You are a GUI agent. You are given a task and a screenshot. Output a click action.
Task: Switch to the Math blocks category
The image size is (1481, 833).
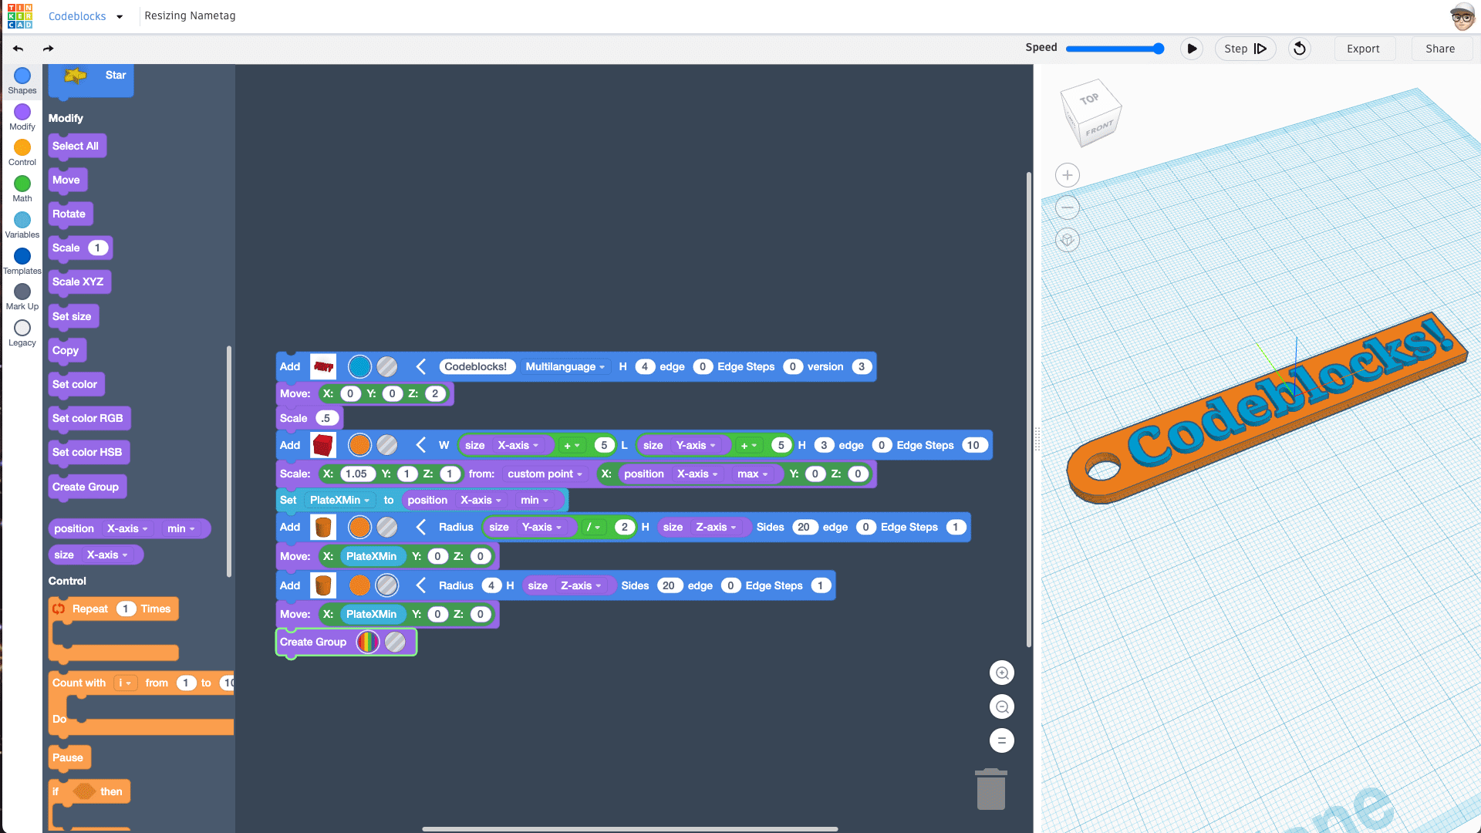pyautogui.click(x=22, y=185)
